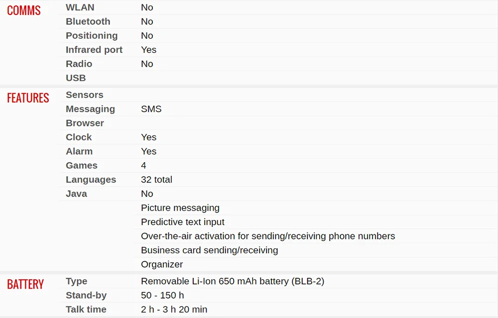Open the Radio spec label
498x318 pixels.
coord(79,64)
